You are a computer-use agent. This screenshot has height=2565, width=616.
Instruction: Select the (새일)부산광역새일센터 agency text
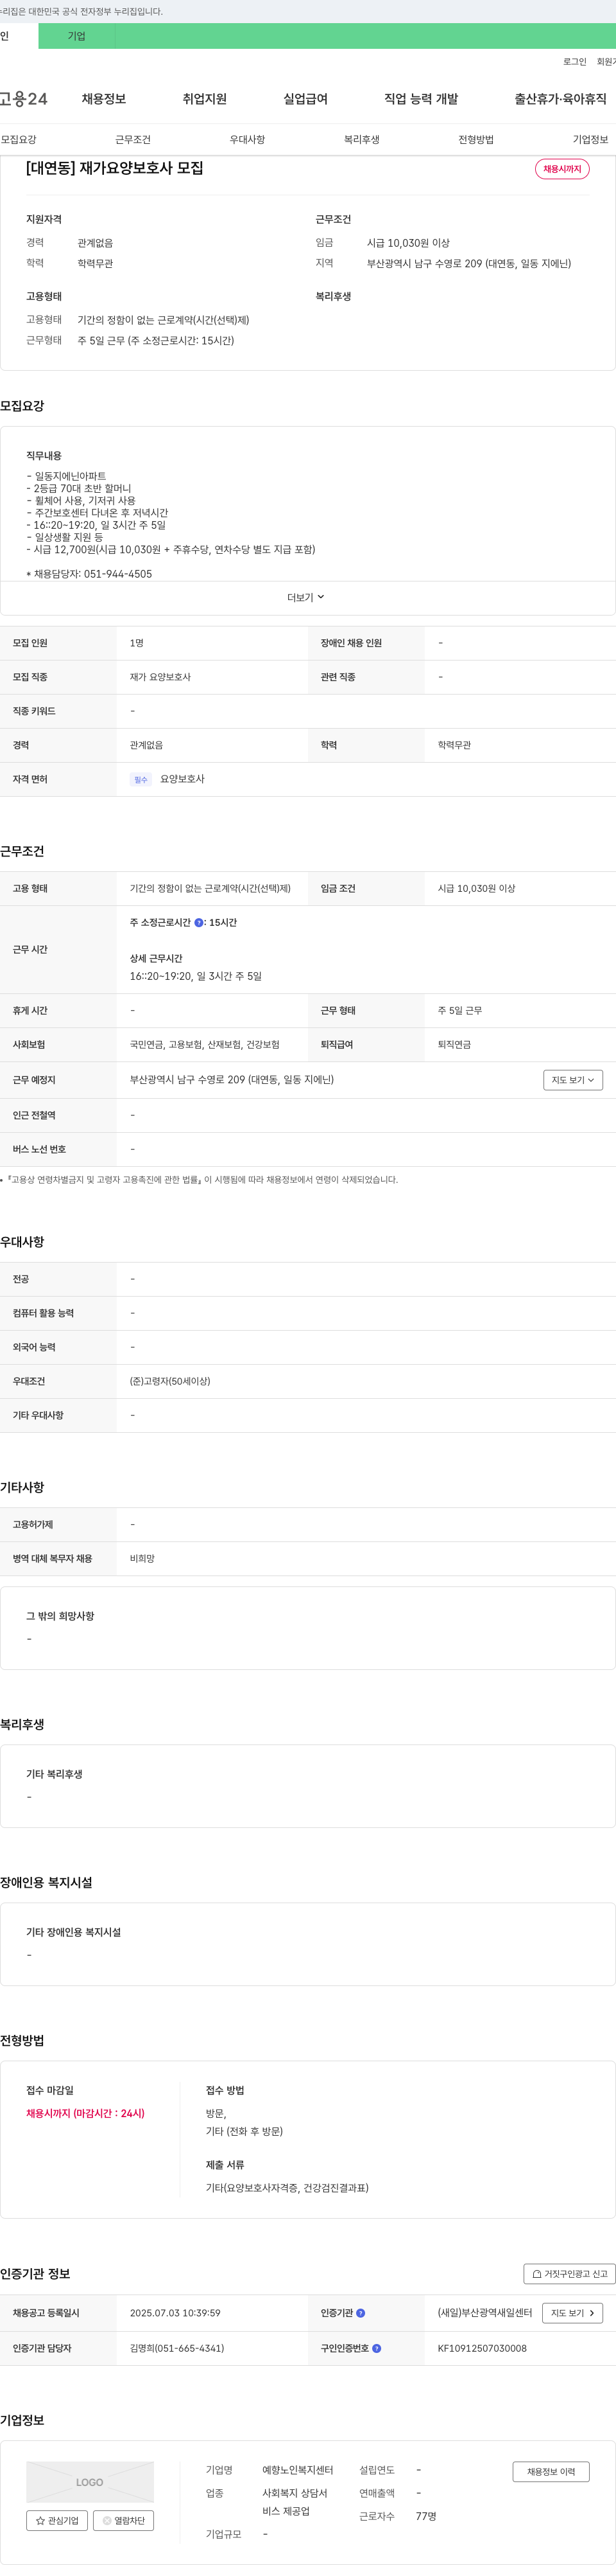484,2313
